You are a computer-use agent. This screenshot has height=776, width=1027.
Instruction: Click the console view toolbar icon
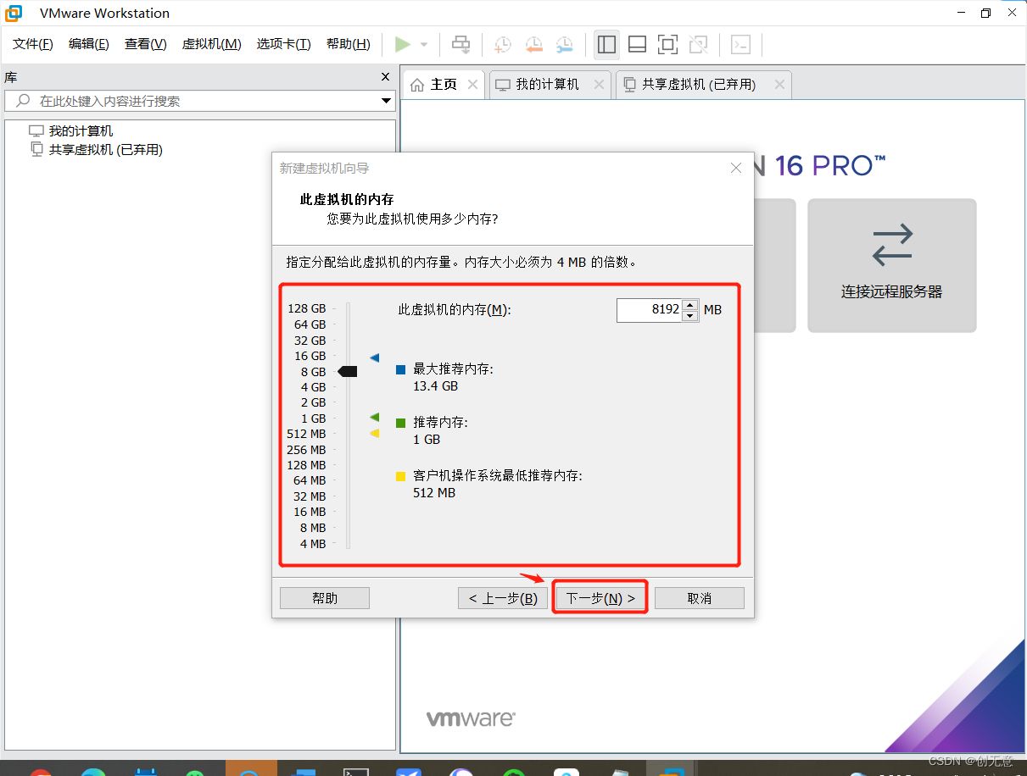[741, 44]
